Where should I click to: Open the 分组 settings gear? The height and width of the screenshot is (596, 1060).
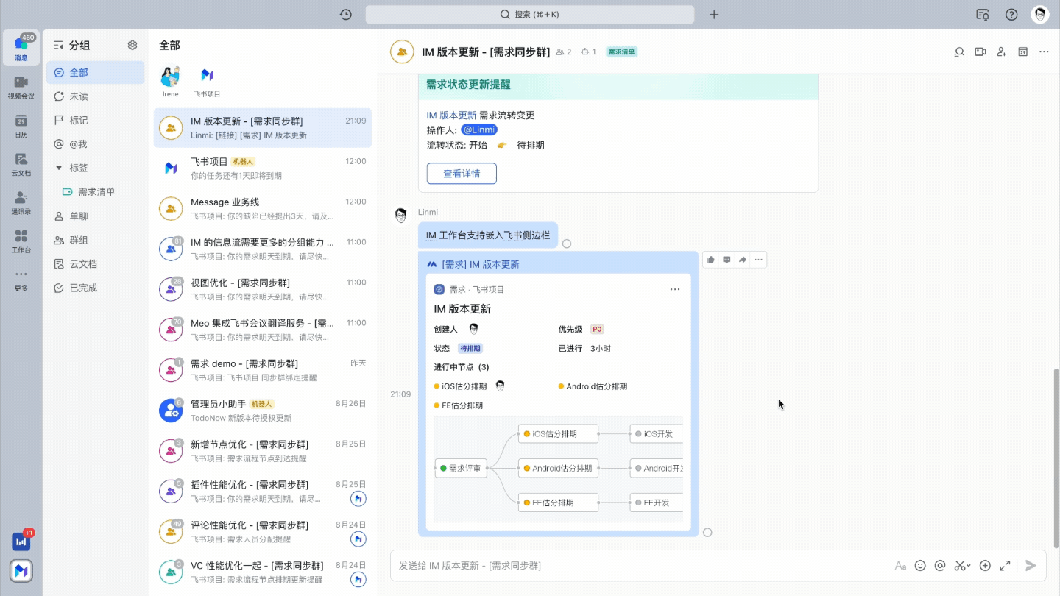[132, 45]
